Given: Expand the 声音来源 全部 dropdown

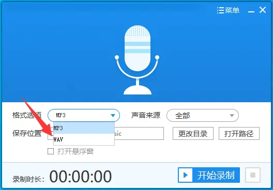Looking at the screenshot, I should pyautogui.click(x=203, y=116).
